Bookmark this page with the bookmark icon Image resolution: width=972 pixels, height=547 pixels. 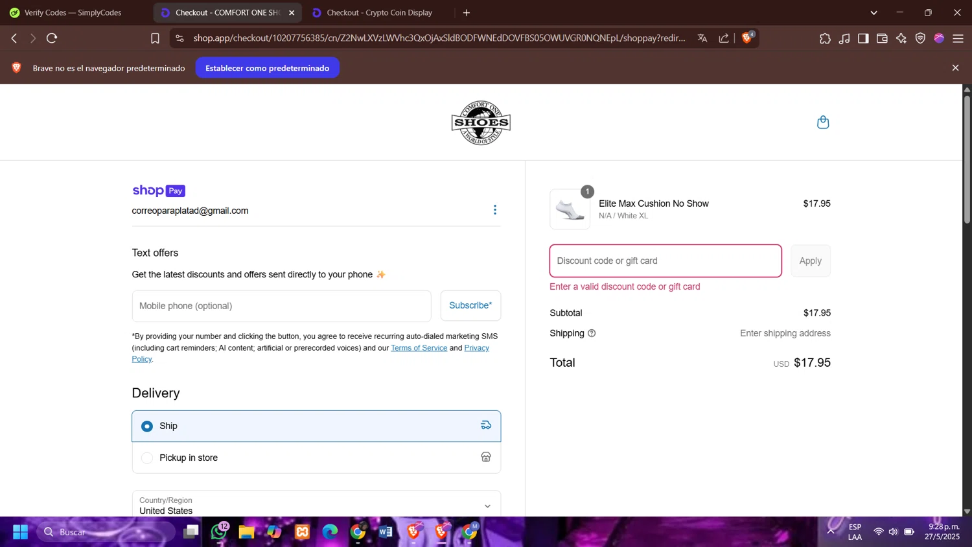coord(155,38)
